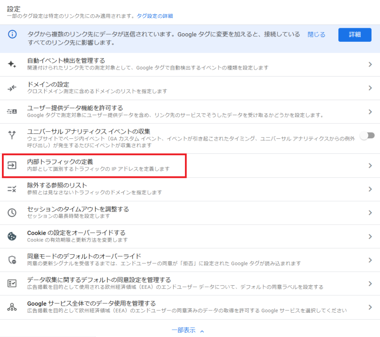This screenshot has width=380, height=337.
Task: Click description Cookie の有効期限と更新方法を変更します
Action: [x=77, y=240]
